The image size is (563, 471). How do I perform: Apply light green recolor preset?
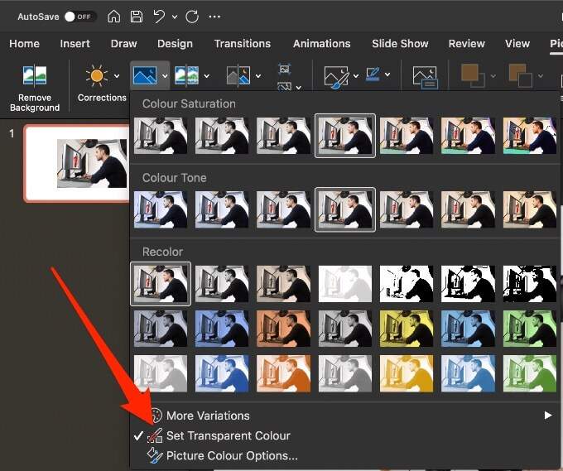(530, 373)
